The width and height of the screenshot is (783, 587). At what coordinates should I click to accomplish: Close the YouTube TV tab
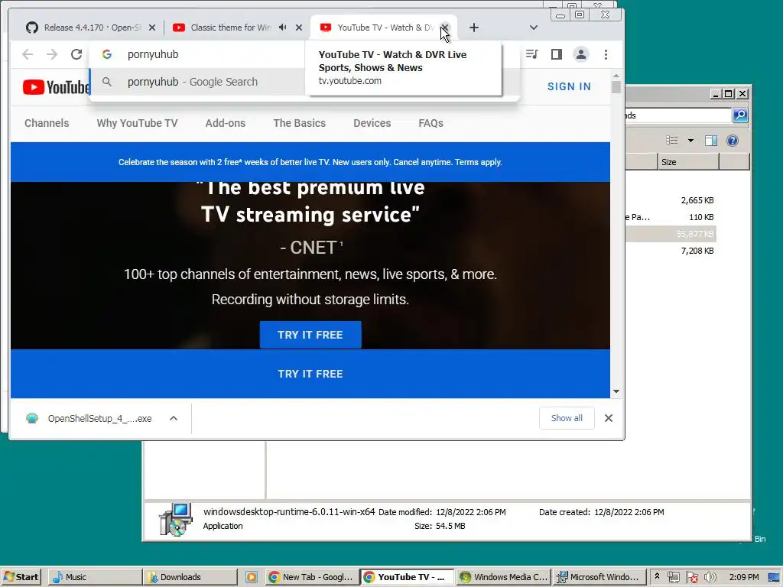pos(444,28)
